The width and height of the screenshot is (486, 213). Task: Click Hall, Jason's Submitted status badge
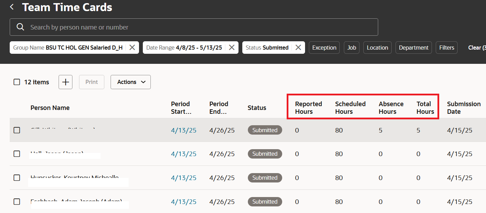265,154
